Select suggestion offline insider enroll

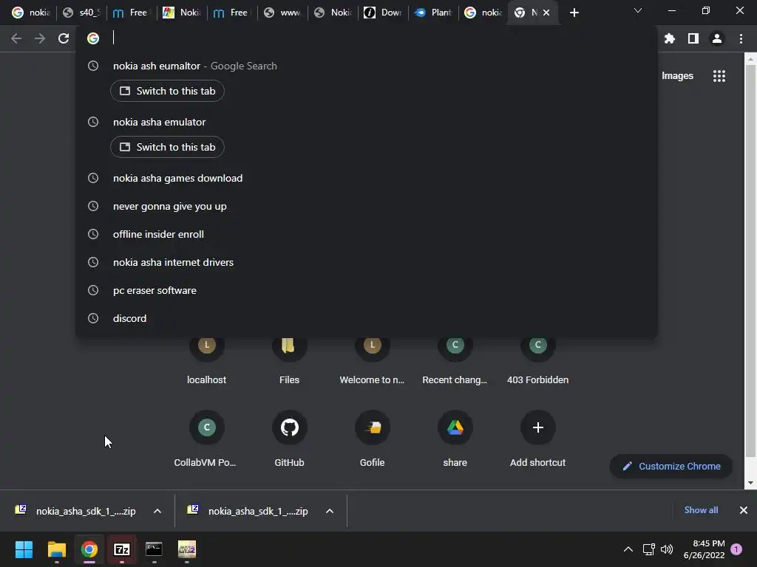pos(367,234)
